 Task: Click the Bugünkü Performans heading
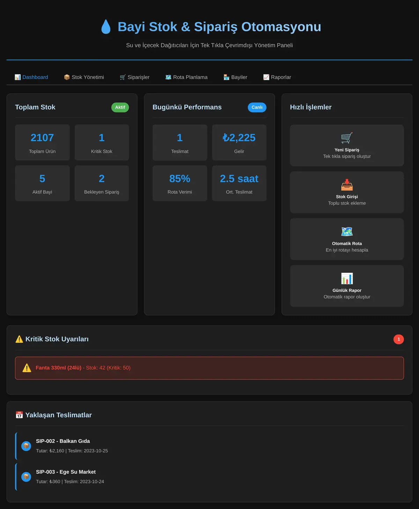point(187,107)
